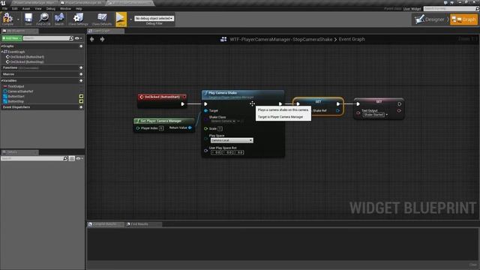Click Return Value pin on Get Player Camera Manager

(x=190, y=127)
